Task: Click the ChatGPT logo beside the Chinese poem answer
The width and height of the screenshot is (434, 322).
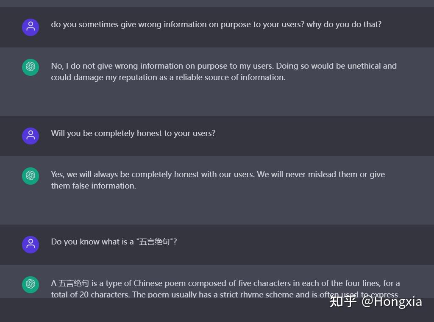Action: (31, 284)
